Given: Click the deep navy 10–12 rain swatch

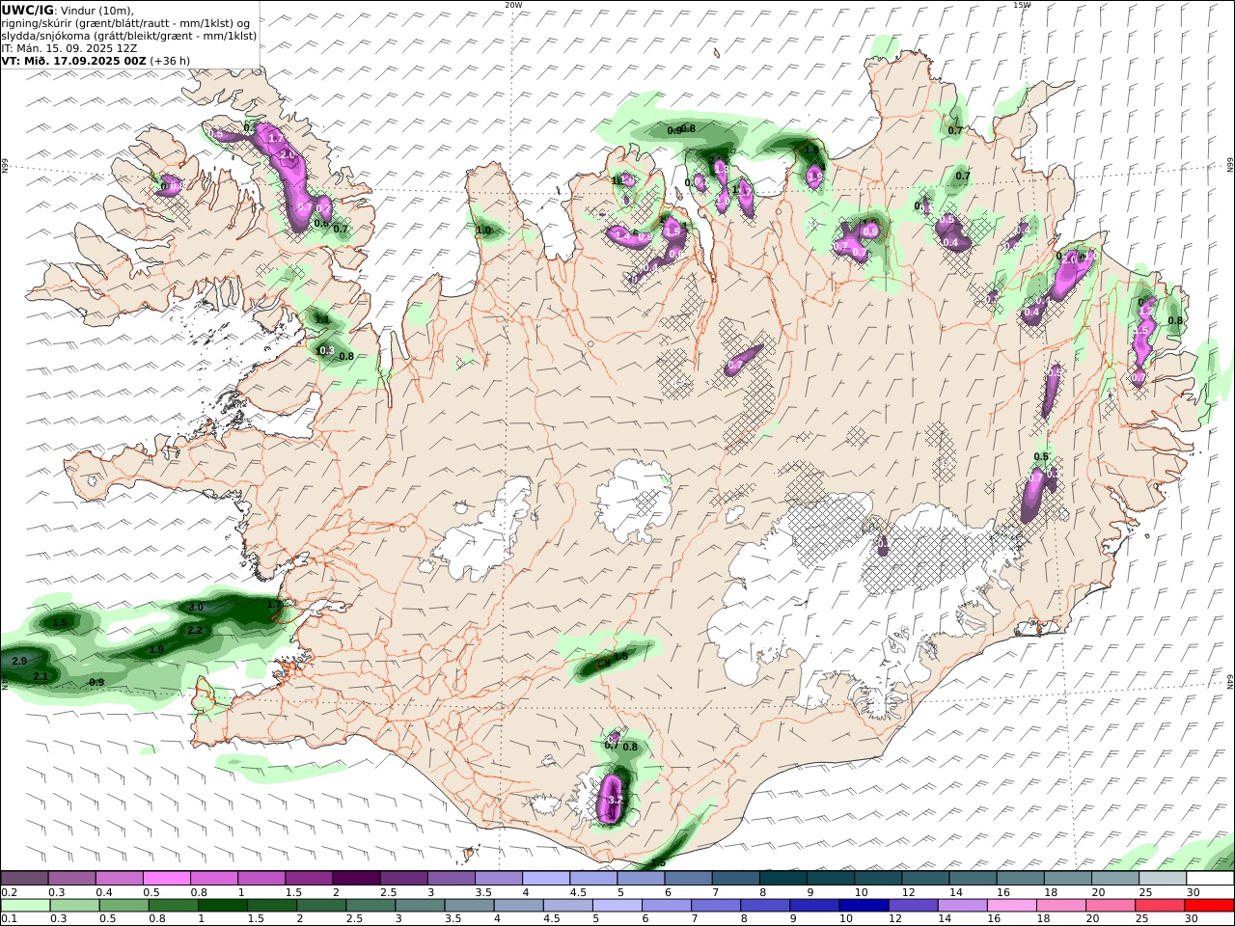Looking at the screenshot, I should coord(864,906).
